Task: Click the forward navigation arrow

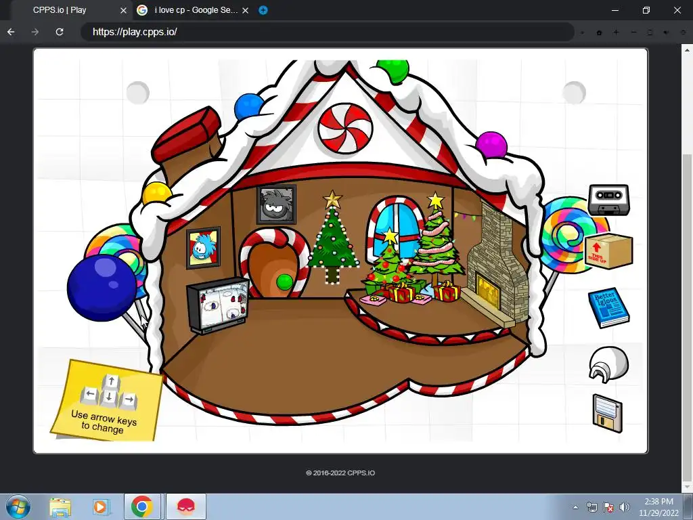Action: [x=35, y=32]
